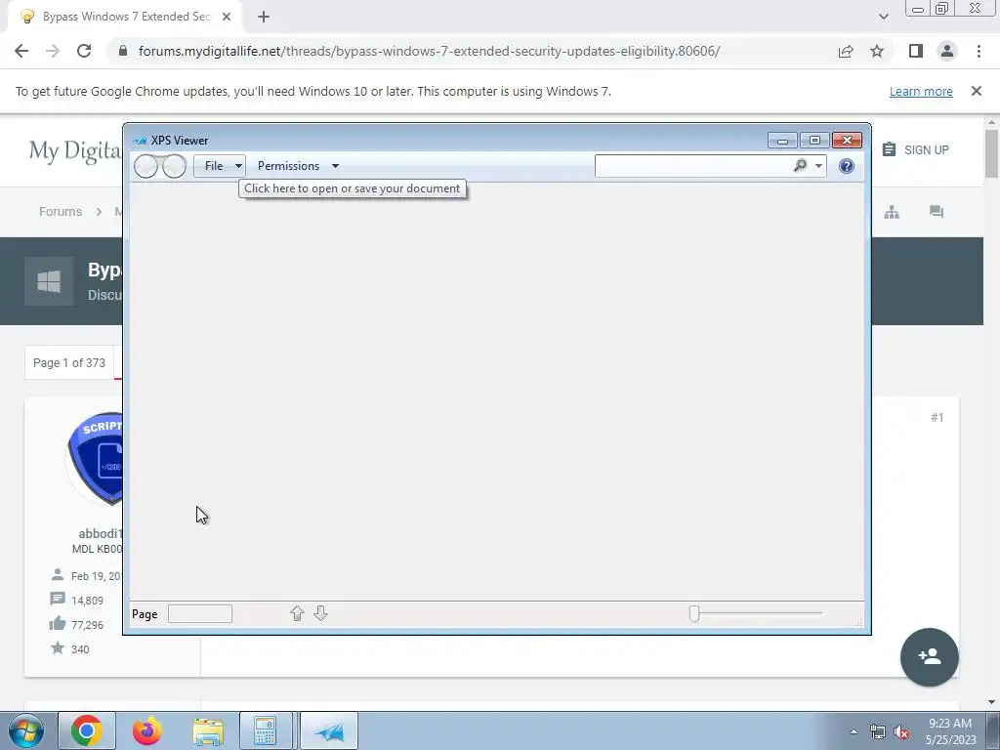1000x750 pixels.
Task: Select the Bypass Windows 7 Extended tab
Action: click(x=124, y=18)
